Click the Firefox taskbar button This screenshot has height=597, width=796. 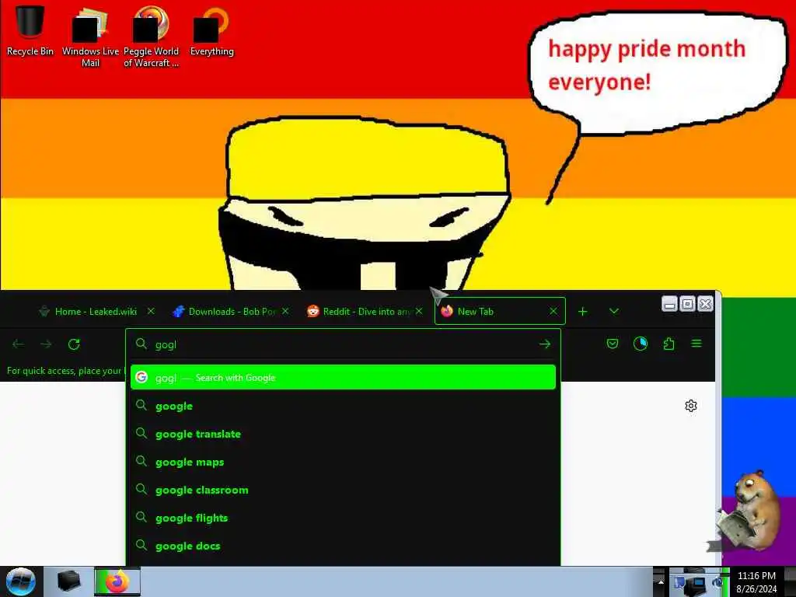(117, 581)
